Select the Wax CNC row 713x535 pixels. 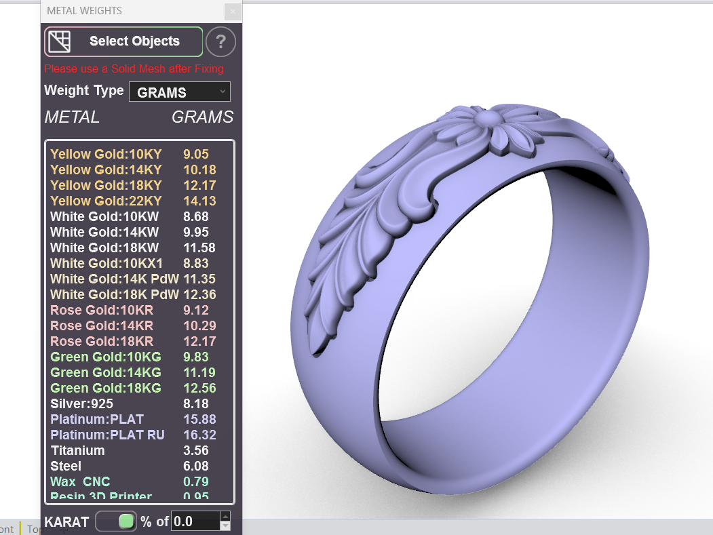pos(140,482)
